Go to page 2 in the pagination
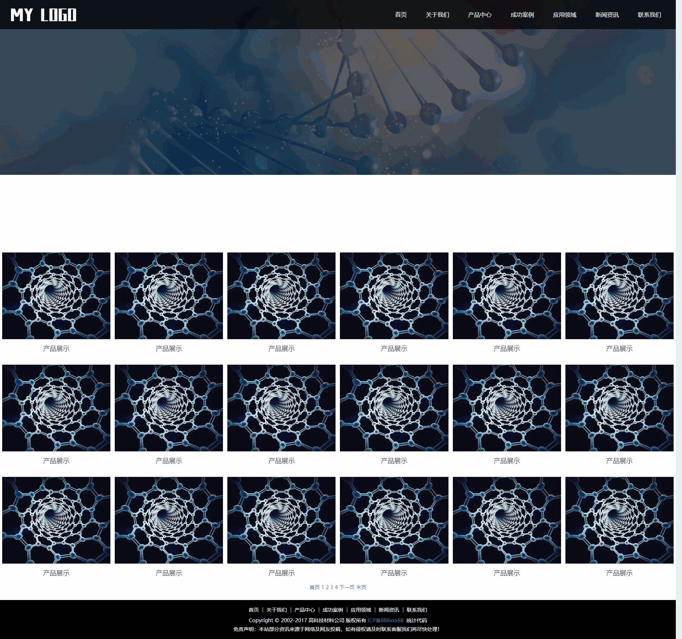This screenshot has height=639, width=682. [327, 587]
